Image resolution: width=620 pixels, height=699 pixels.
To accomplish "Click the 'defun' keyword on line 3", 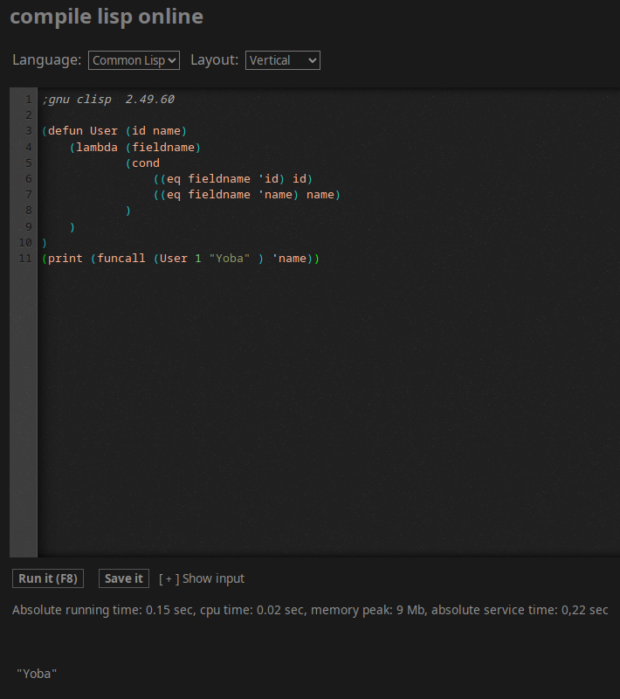I will [x=65, y=131].
